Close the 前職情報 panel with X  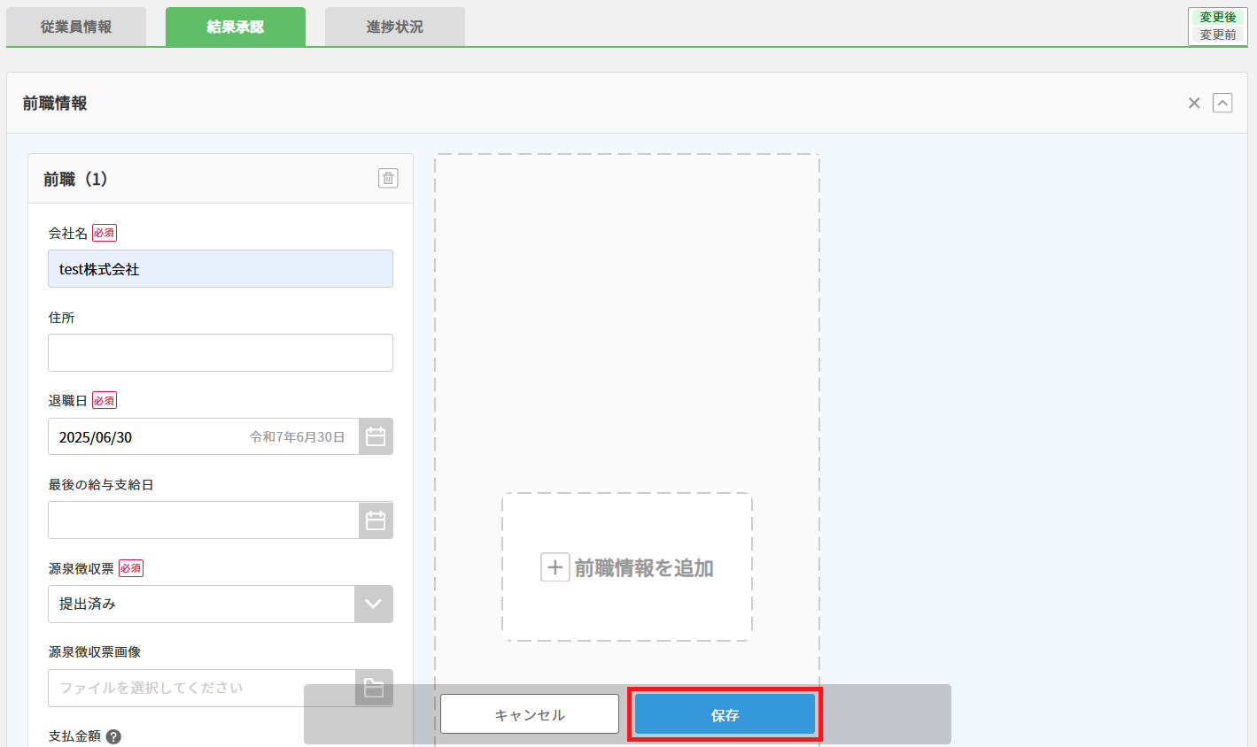[1194, 104]
